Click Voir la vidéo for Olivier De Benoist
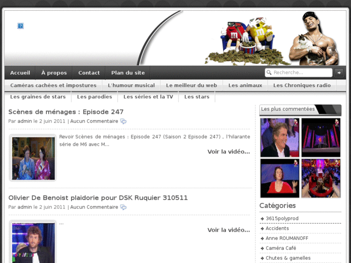This screenshot has height=263, width=351. [228, 230]
